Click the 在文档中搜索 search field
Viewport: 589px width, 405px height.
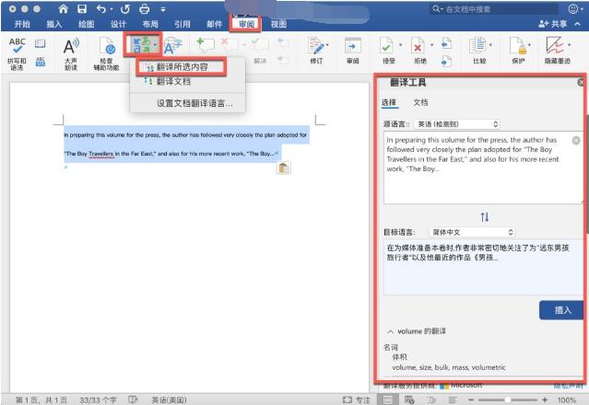click(489, 8)
